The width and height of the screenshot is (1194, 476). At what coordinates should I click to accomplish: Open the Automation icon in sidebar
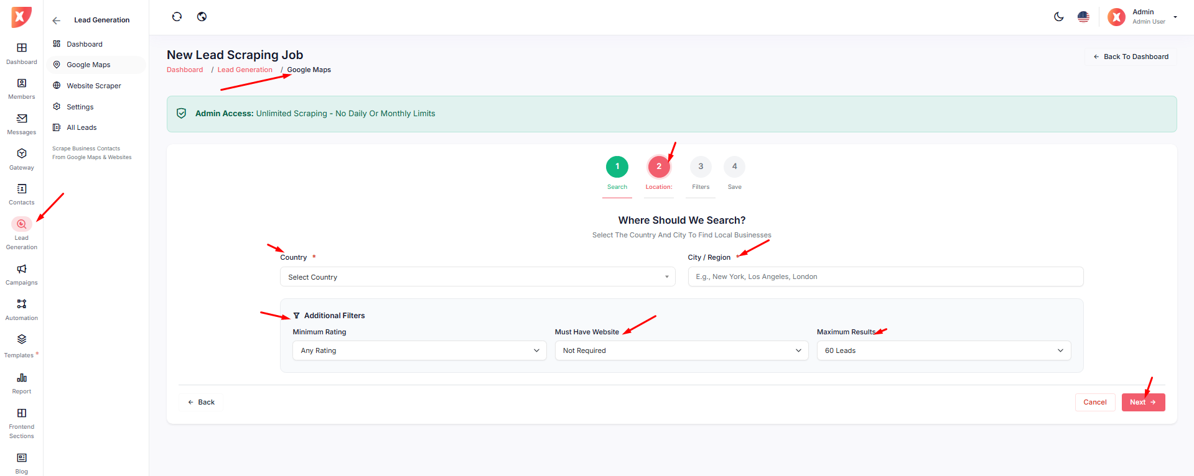[22, 304]
